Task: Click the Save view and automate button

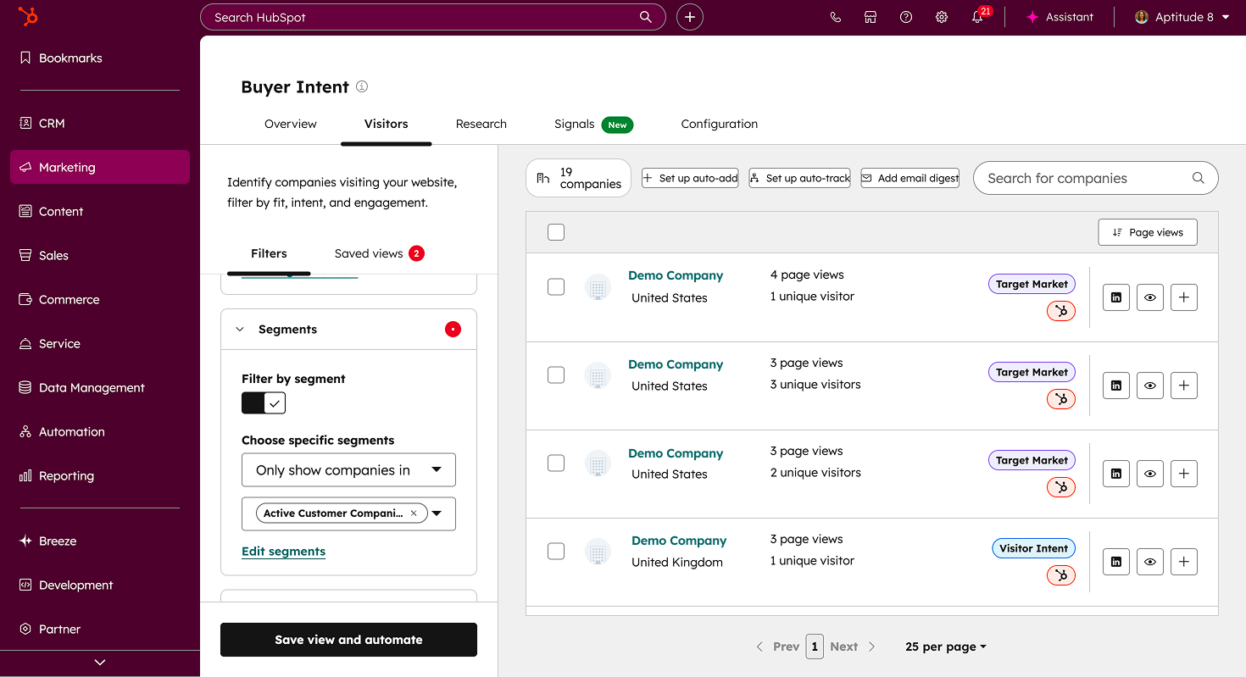Action: (x=348, y=640)
